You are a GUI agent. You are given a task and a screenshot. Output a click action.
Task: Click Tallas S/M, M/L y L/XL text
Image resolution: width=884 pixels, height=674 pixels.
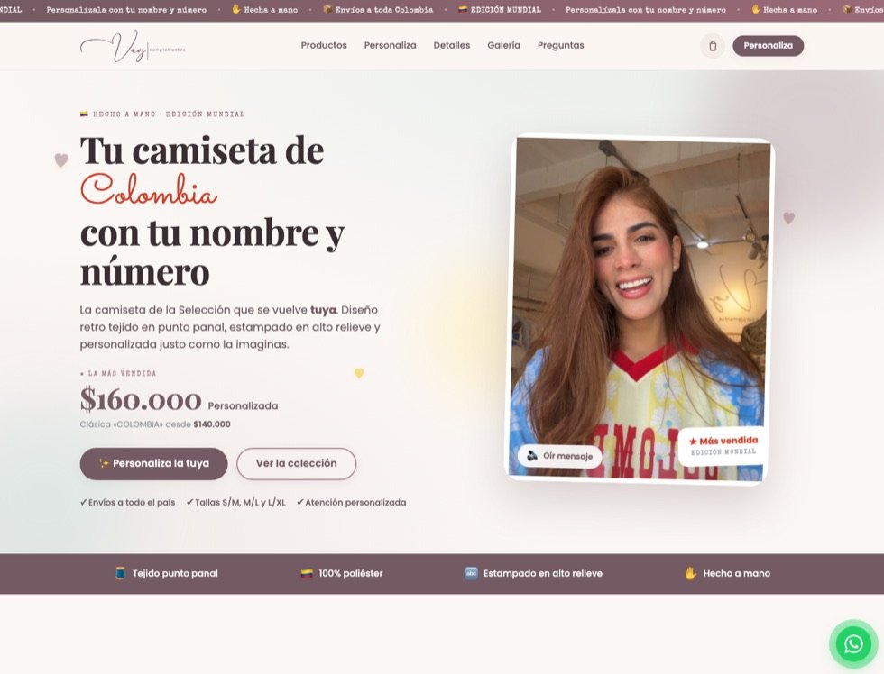(x=235, y=502)
